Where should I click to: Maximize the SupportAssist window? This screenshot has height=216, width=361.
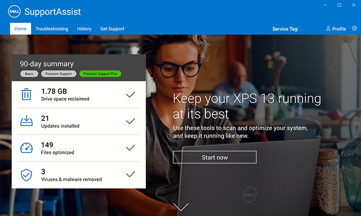tap(339, 5)
